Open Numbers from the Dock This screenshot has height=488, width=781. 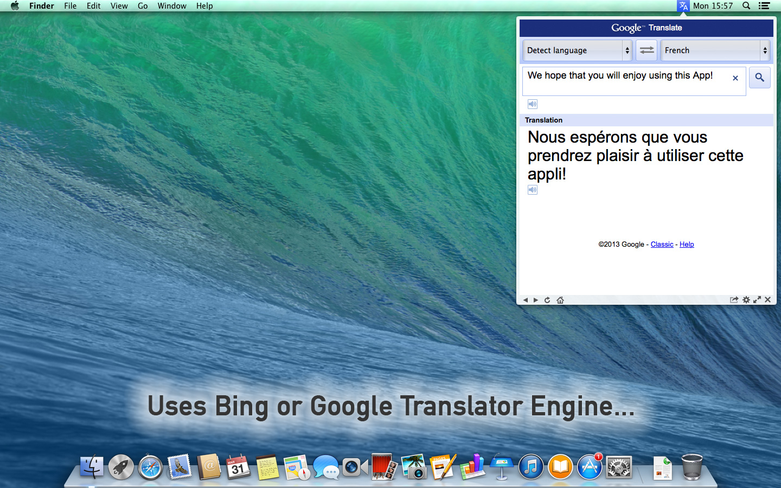click(472, 467)
